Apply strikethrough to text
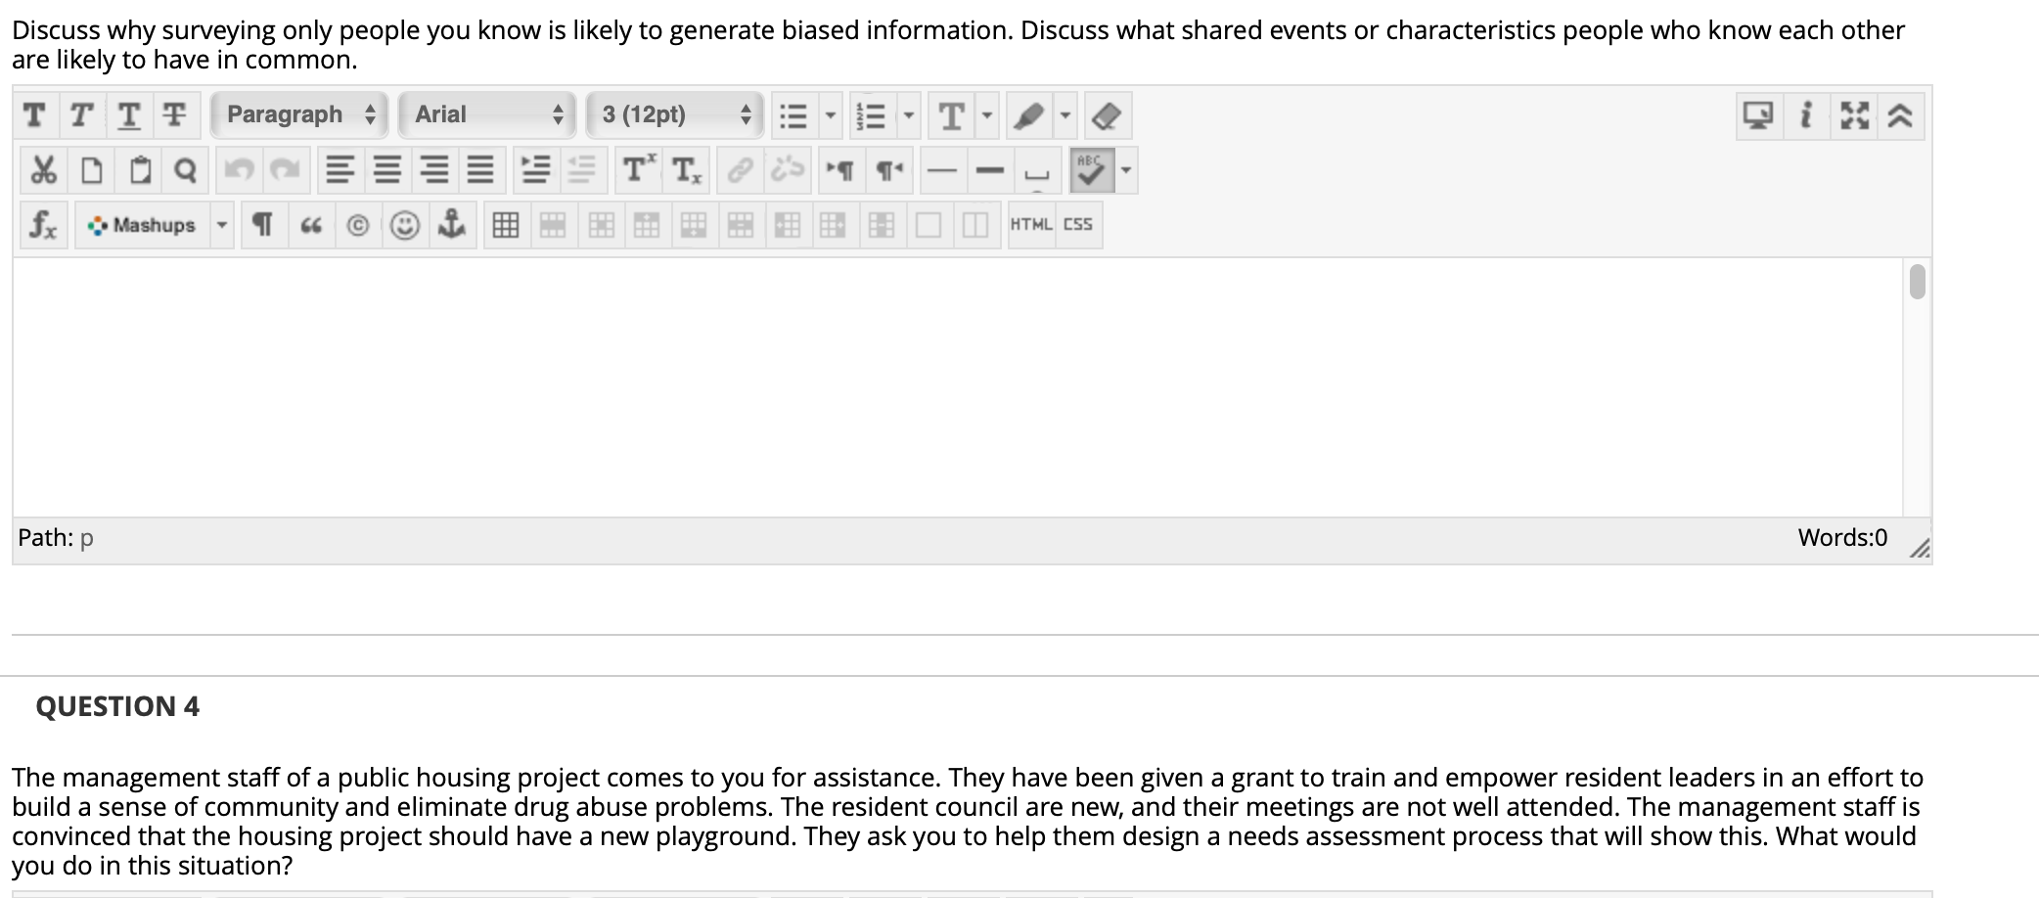The image size is (2039, 898). pos(172,114)
